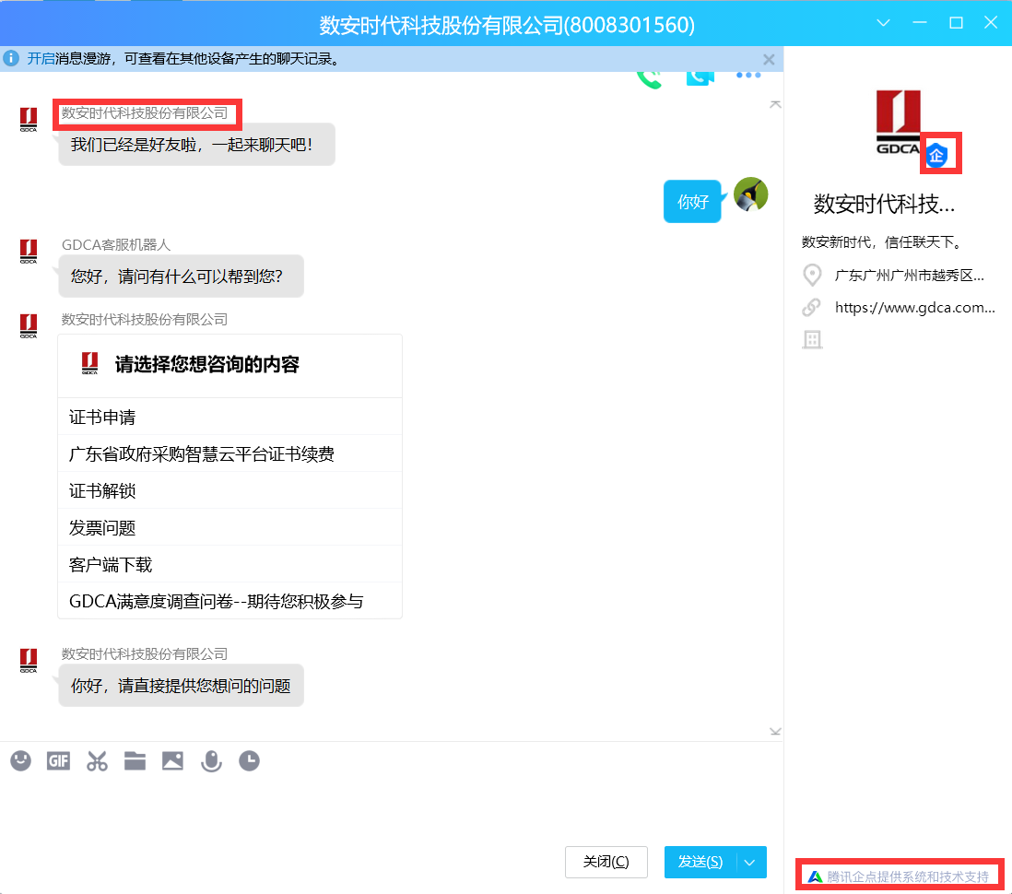Click the building icon in the profile panel

pos(812,339)
